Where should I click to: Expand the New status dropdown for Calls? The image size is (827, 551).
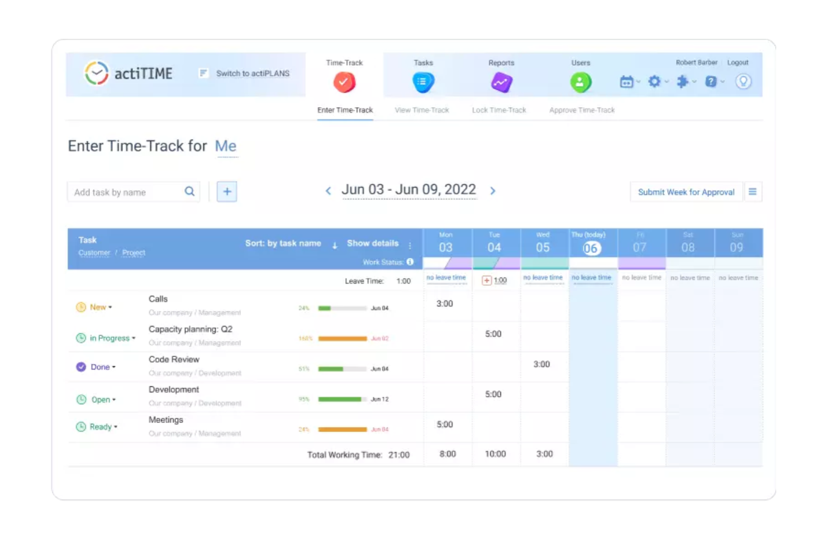[101, 307]
